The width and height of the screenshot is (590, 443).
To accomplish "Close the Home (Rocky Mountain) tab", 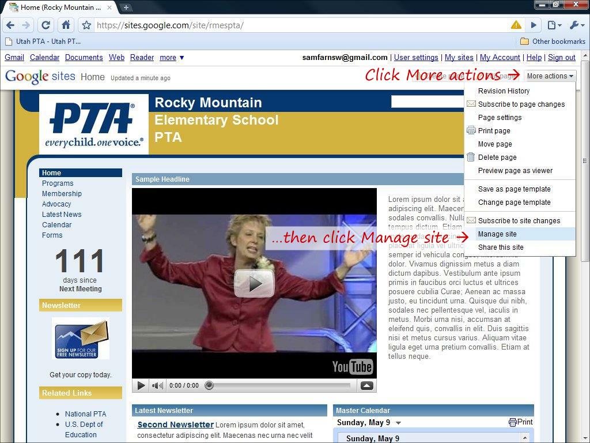I will (x=109, y=7).
